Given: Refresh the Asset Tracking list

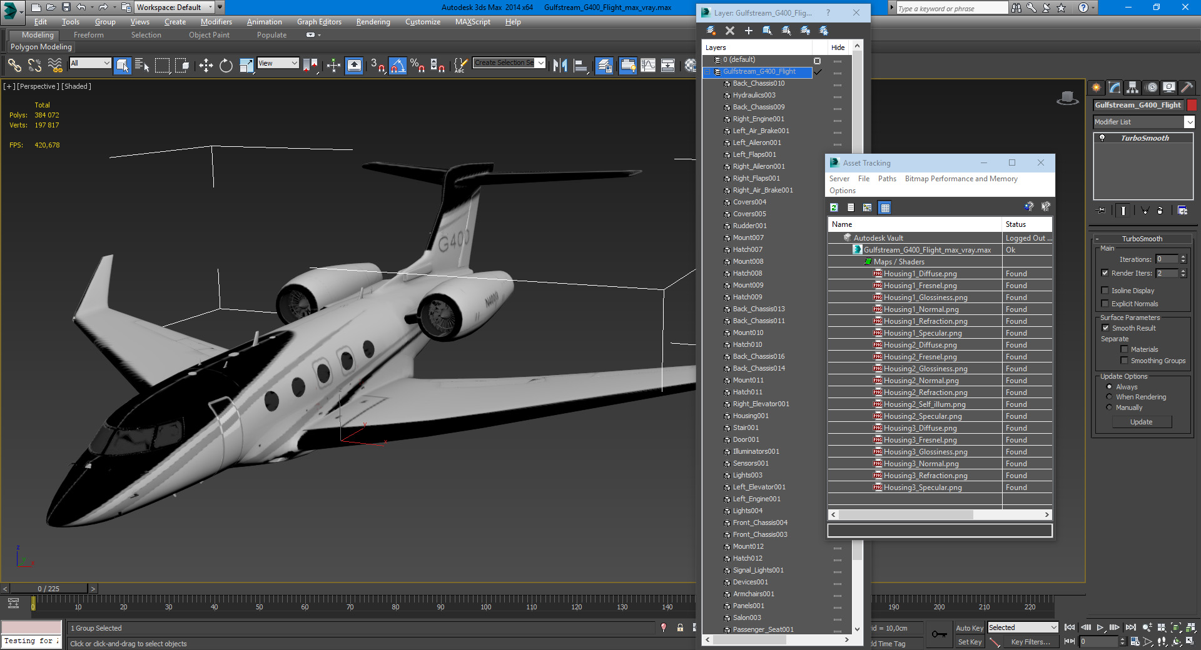Looking at the screenshot, I should pyautogui.click(x=834, y=207).
